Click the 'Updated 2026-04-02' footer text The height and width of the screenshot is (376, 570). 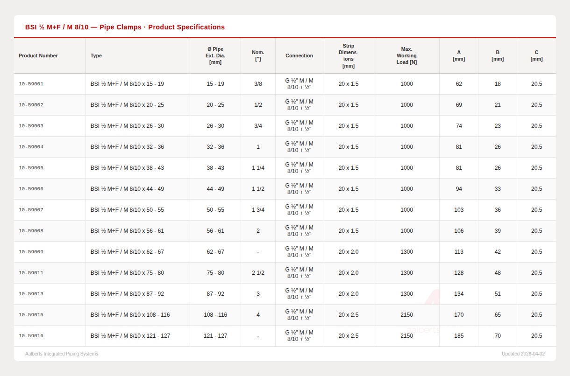(x=523, y=354)
